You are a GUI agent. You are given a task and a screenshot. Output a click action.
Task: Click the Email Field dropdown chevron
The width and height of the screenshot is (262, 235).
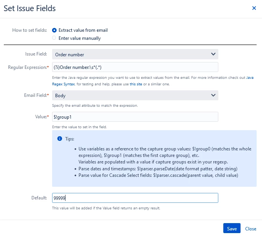click(213, 95)
